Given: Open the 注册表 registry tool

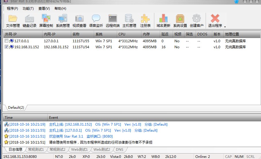Looking at the screenshot, I should click(x=145, y=21).
